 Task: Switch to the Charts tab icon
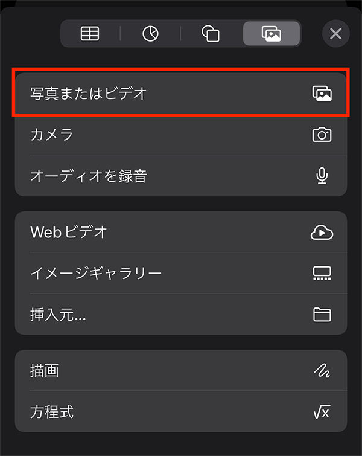(x=150, y=33)
